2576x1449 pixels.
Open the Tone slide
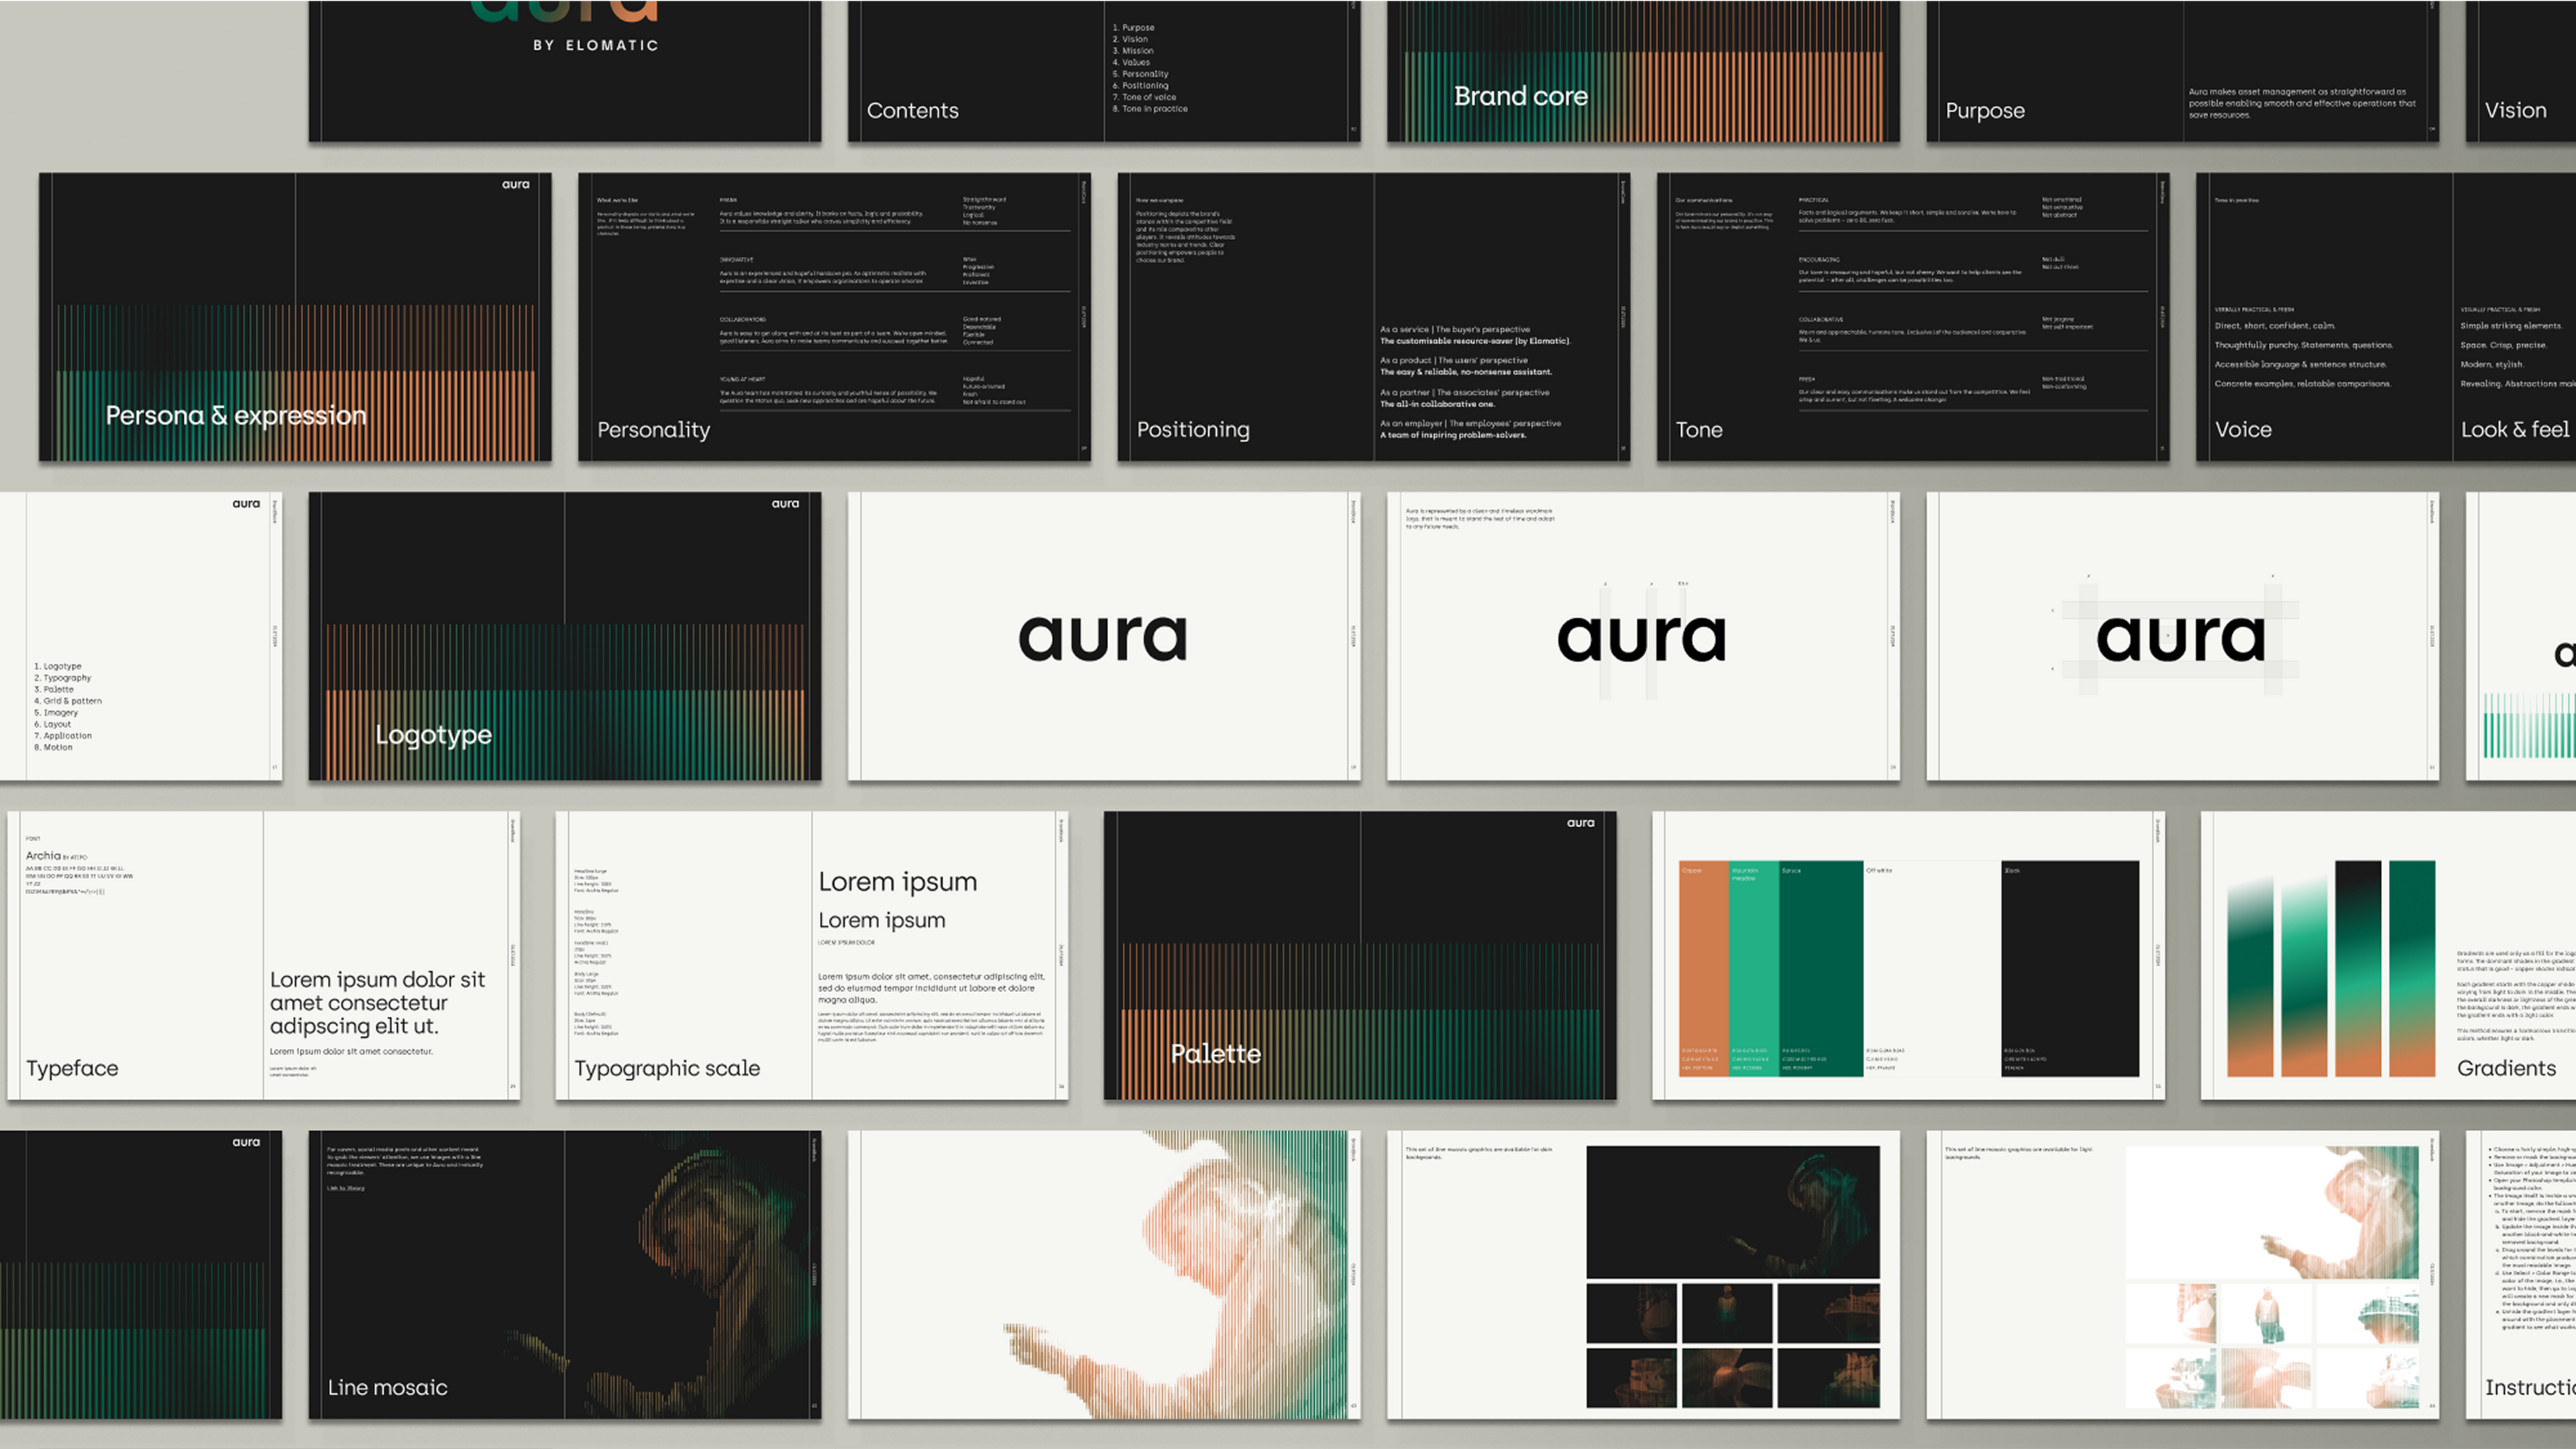[x=1913, y=317]
